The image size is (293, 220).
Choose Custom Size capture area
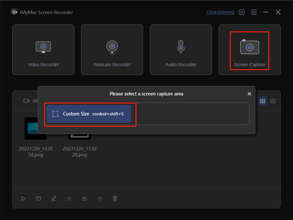click(x=89, y=114)
